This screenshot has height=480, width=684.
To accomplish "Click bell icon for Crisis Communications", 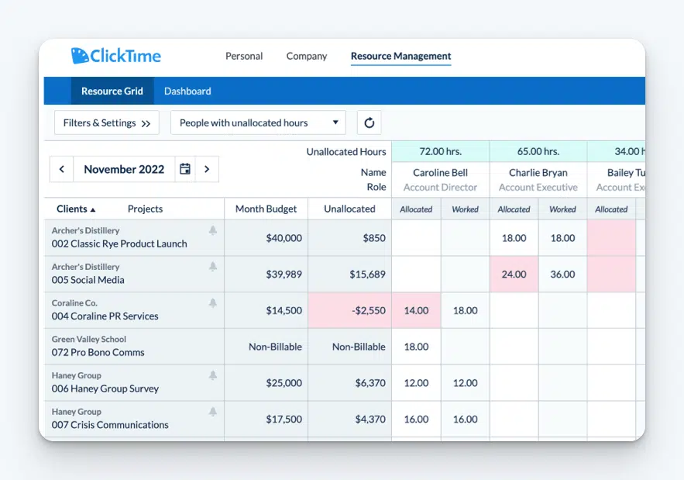I will 212,412.
